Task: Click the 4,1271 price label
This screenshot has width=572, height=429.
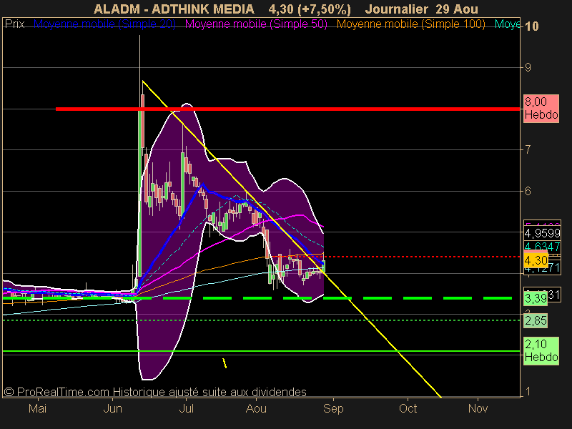Action: tap(542, 270)
